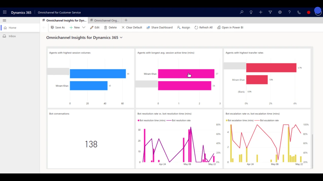Click Open in Power BI command
The image size is (323, 181).
230,27
